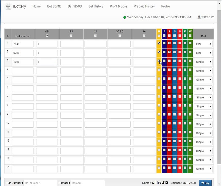Viewport: 222px width, 186px height.
Task: Toggle the W column header checkbox
Action: click(190, 36)
